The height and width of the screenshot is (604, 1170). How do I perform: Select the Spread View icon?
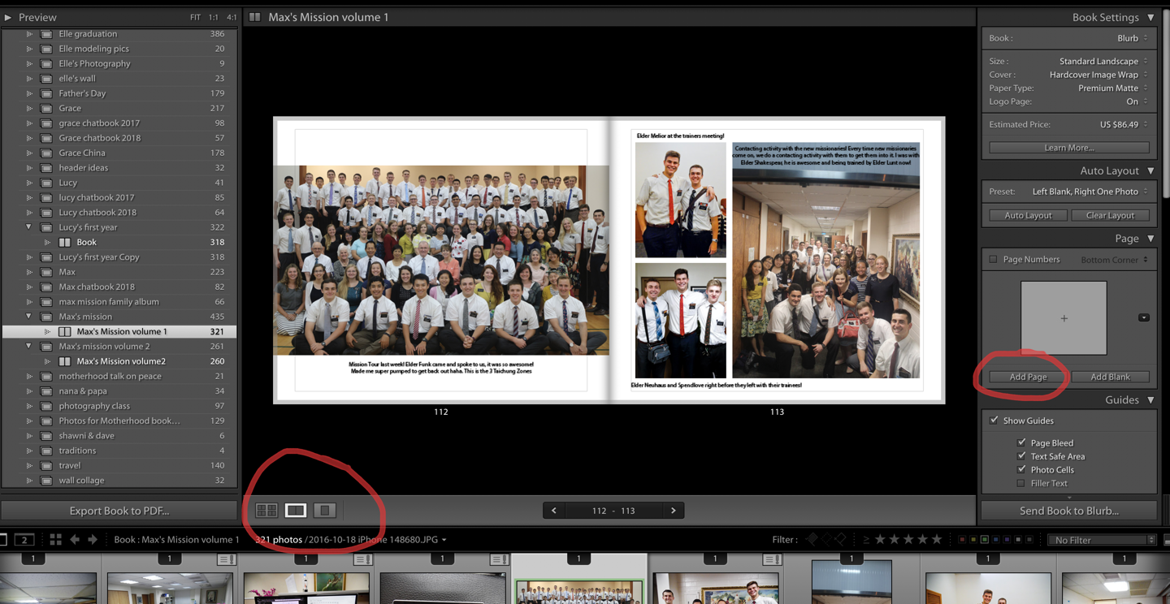296,511
